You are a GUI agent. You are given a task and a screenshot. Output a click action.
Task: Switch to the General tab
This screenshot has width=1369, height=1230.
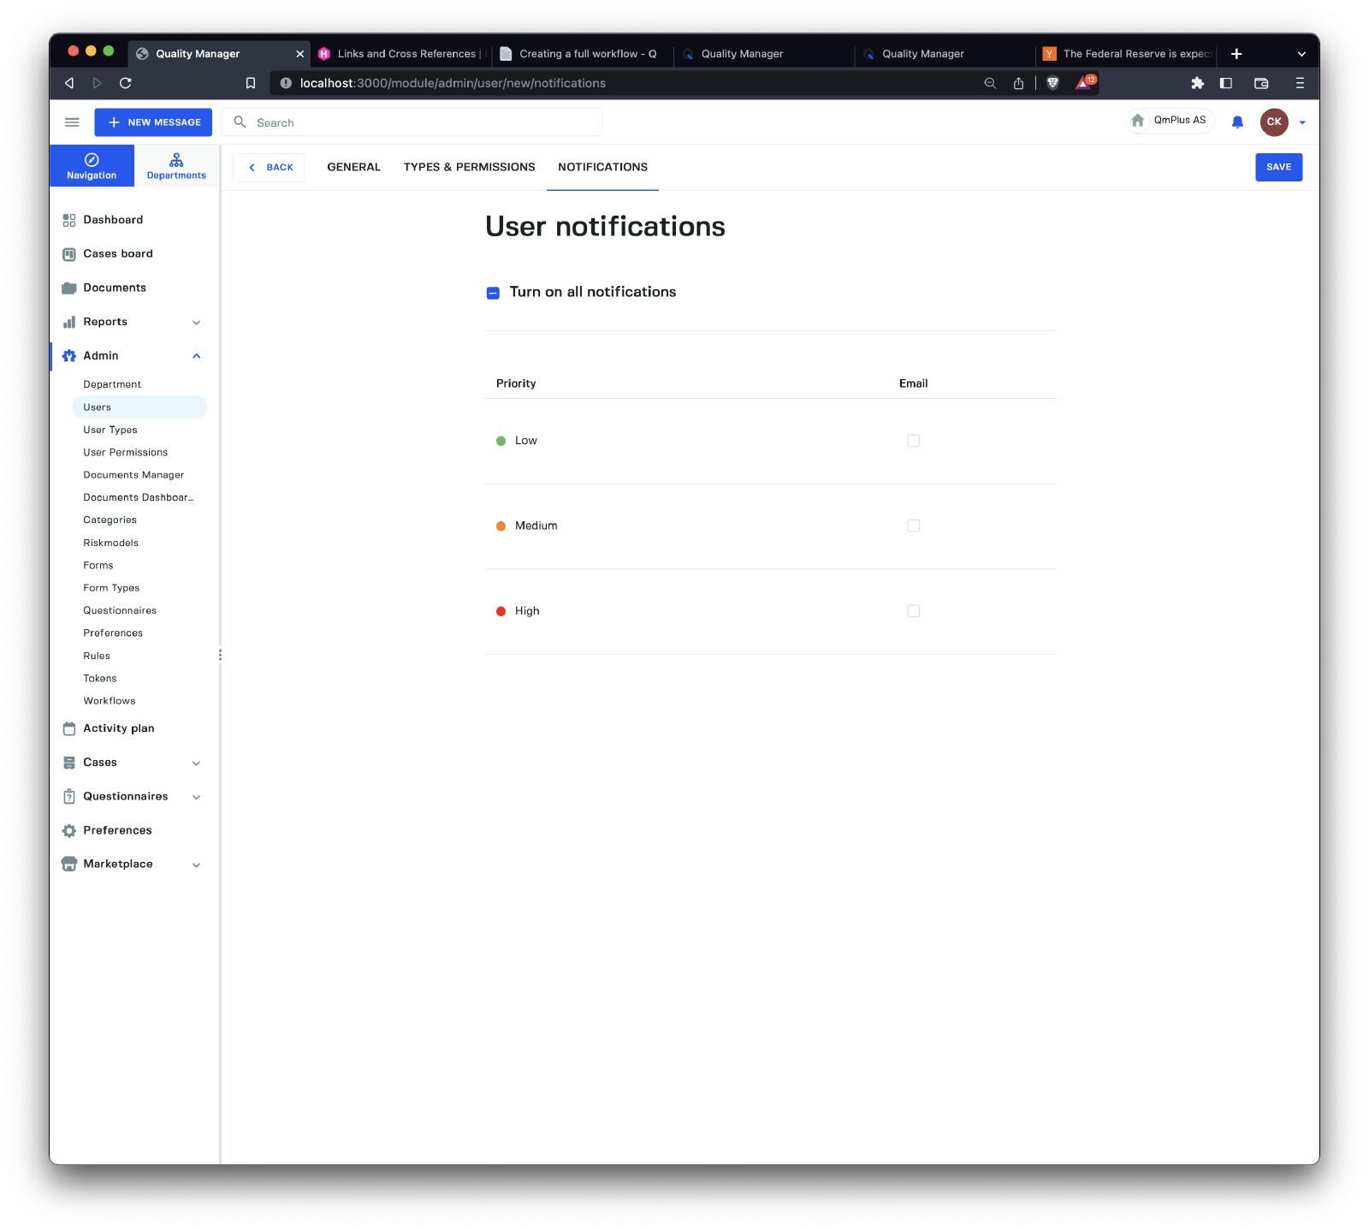(x=353, y=167)
